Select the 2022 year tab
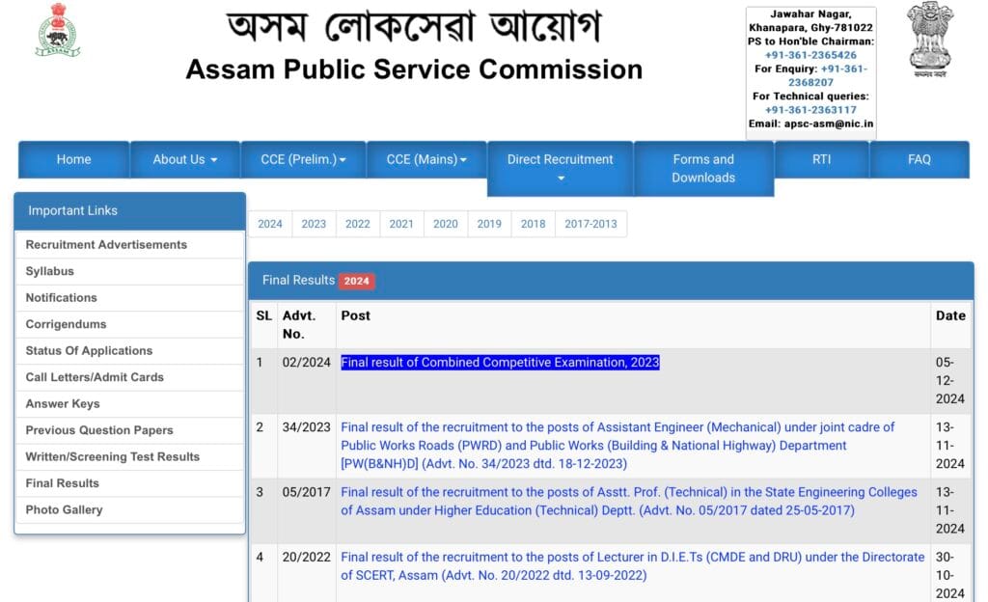The image size is (988, 602). [x=358, y=224]
